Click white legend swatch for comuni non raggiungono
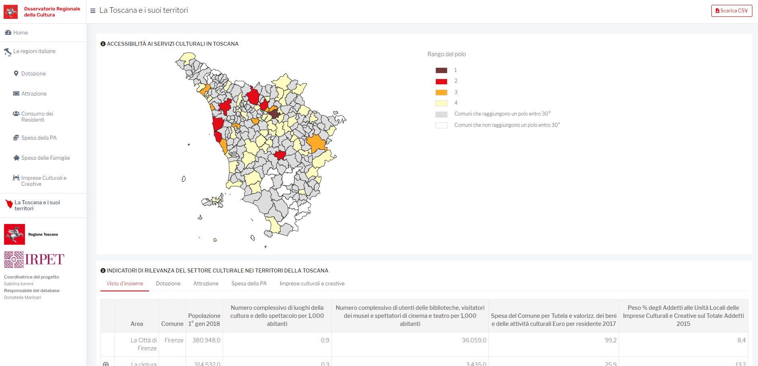 click(x=441, y=125)
